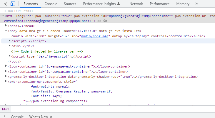This screenshot has width=215, height=118.
Task: Open the Performance tab
Action: (160, 4)
